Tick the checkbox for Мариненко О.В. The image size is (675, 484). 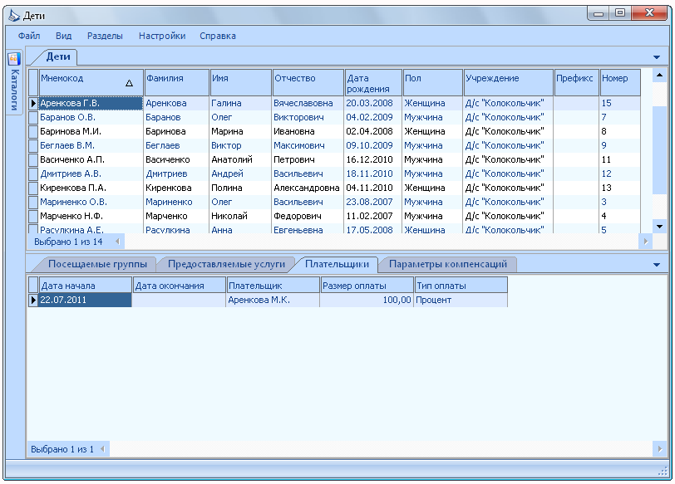click(33, 202)
